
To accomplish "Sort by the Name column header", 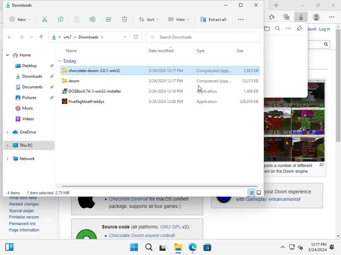I will pyautogui.click(x=71, y=51).
